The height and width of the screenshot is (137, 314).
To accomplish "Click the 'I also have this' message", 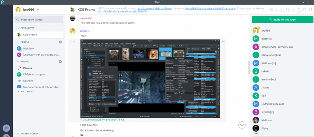I will 89,125.
